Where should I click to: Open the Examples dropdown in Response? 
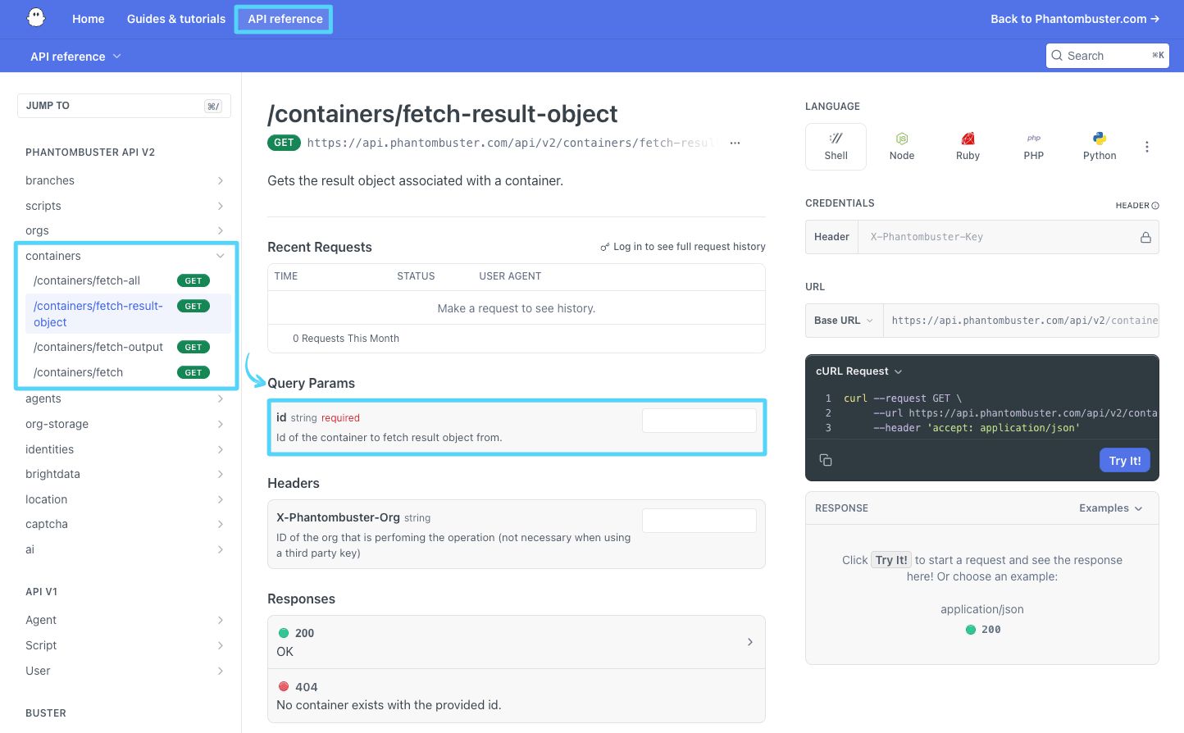1111,508
